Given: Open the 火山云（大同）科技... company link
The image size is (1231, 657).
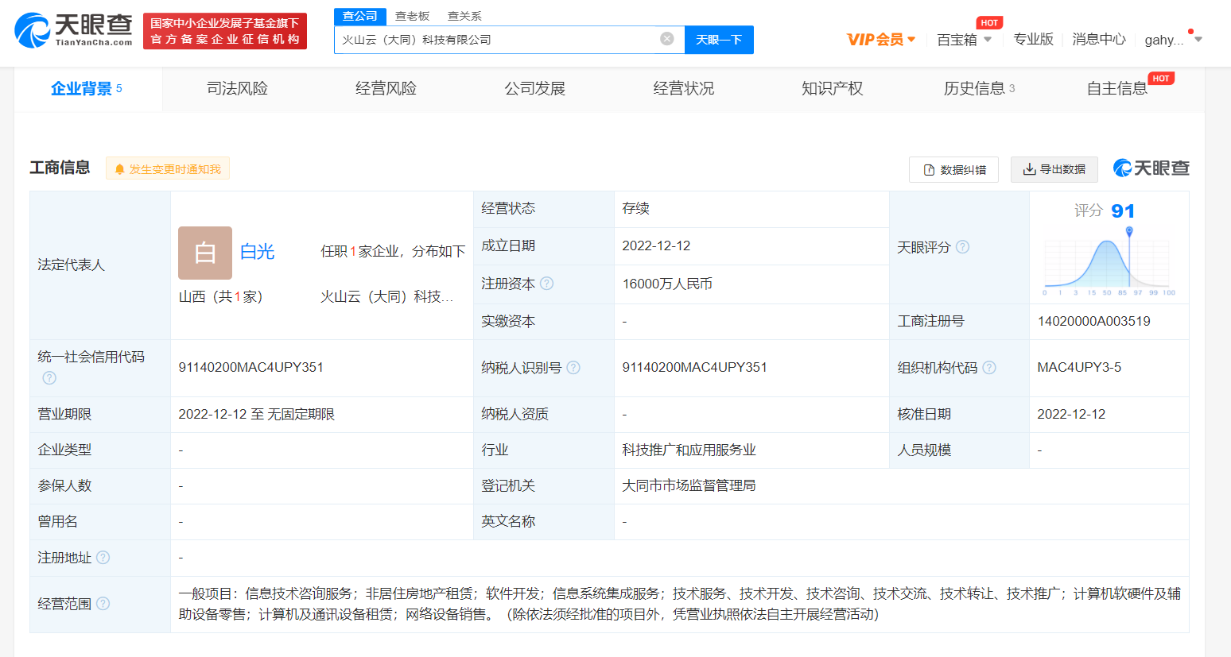Looking at the screenshot, I should (x=386, y=296).
